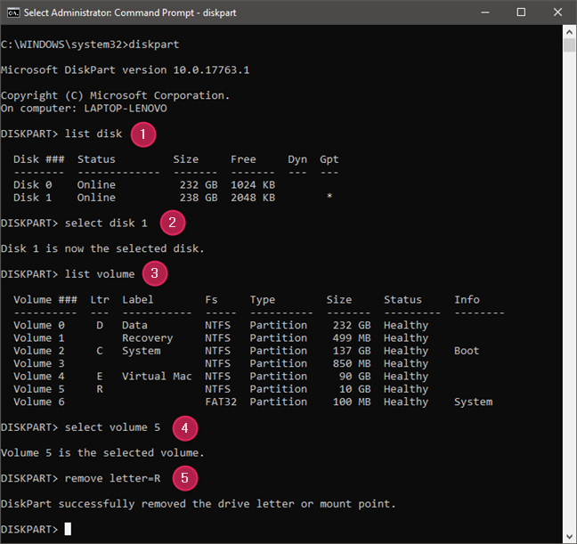Image resolution: width=577 pixels, height=544 pixels.
Task: Click the scrollbar up arrow
Action: (x=569, y=33)
